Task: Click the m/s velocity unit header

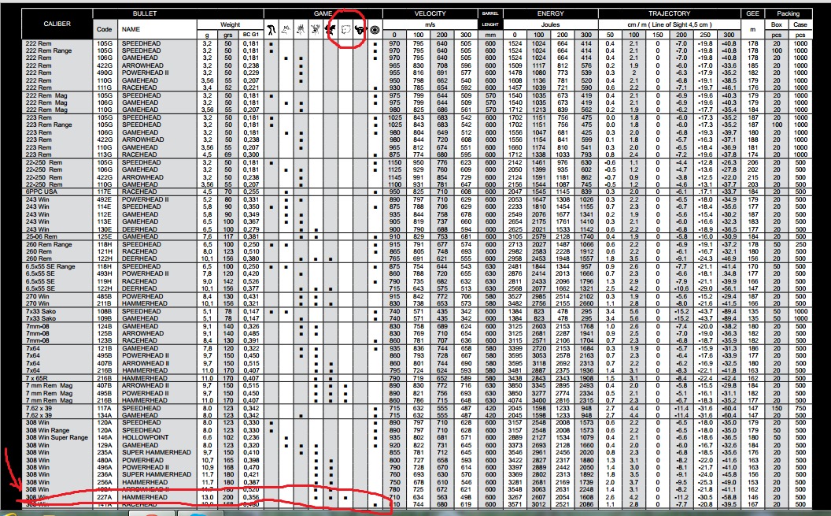Action: [x=430, y=24]
